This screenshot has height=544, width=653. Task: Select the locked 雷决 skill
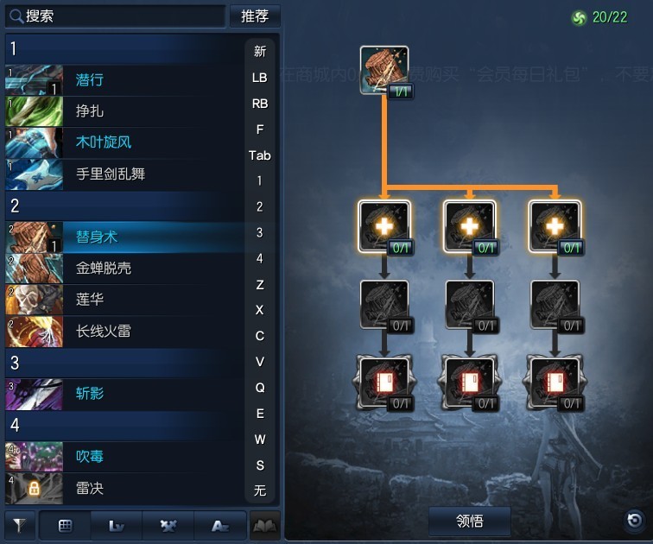pyautogui.click(x=124, y=488)
